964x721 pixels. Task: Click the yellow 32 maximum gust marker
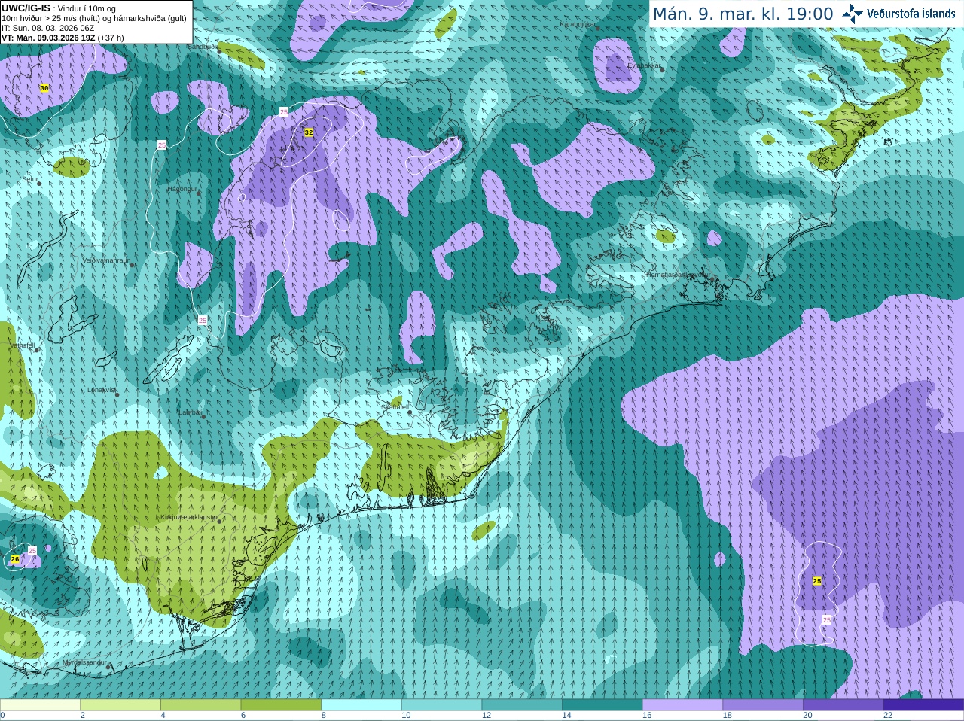[308, 132]
